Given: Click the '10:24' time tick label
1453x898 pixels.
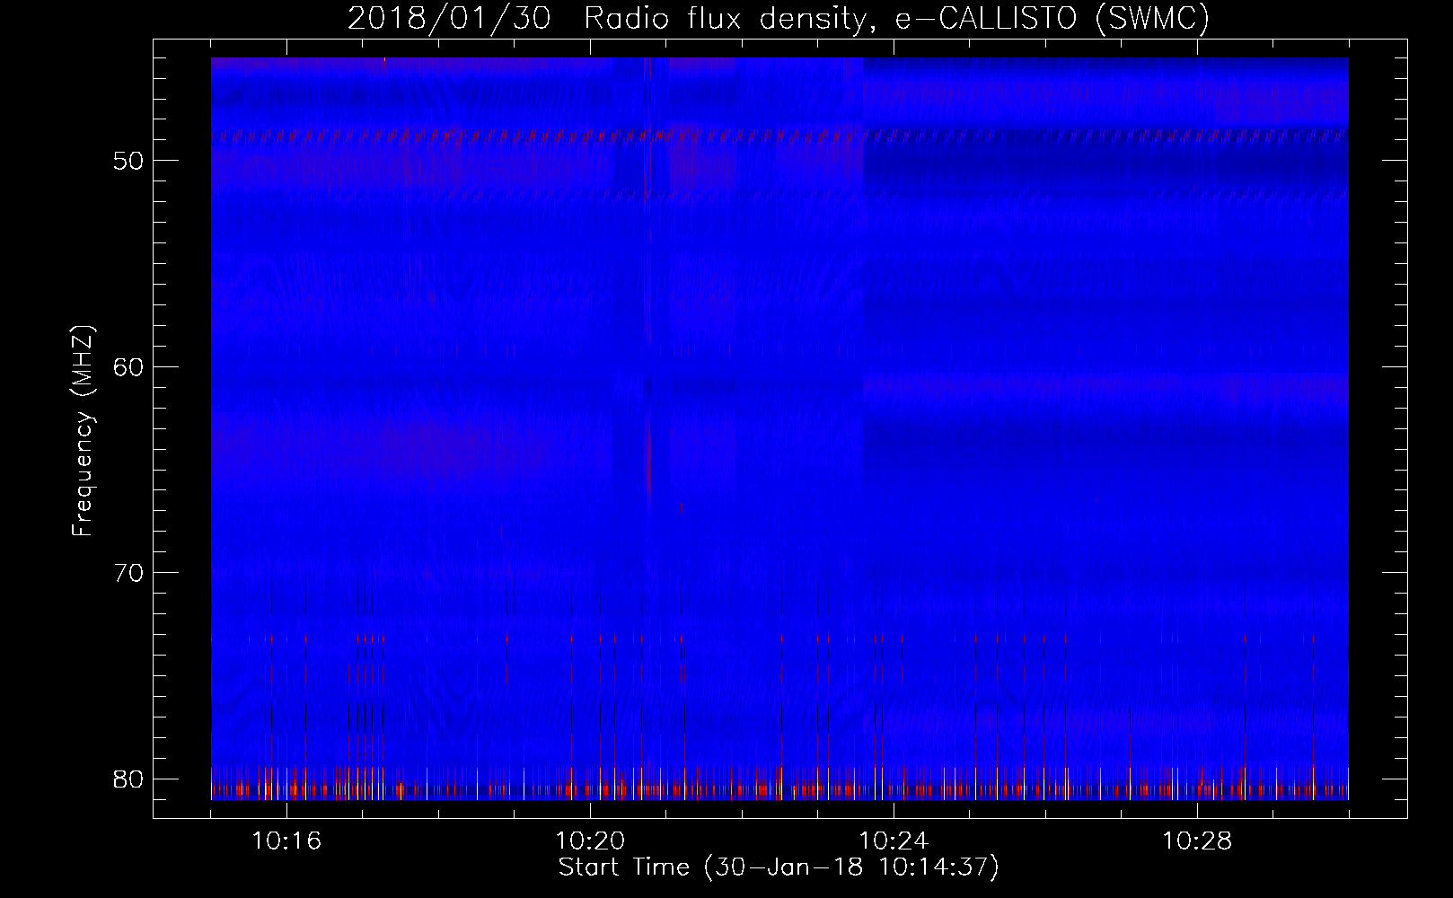Looking at the screenshot, I should pos(894,841).
